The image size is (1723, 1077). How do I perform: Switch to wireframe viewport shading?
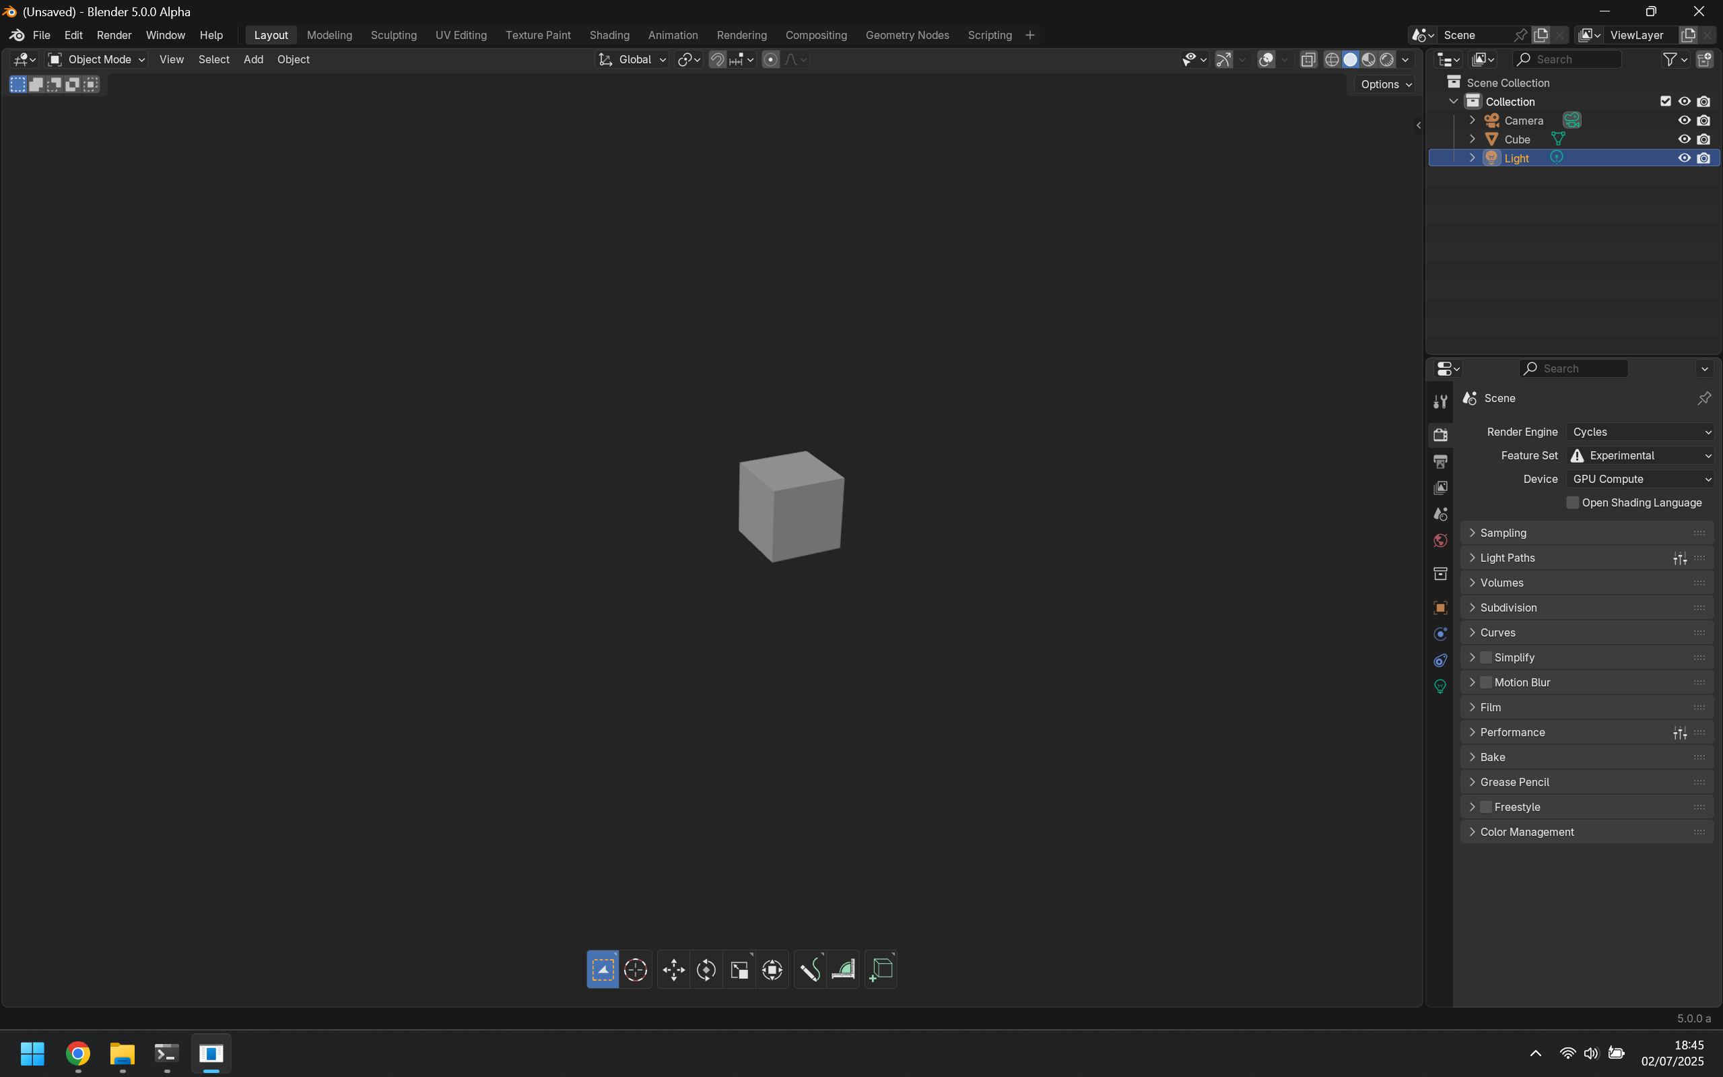(x=1331, y=60)
